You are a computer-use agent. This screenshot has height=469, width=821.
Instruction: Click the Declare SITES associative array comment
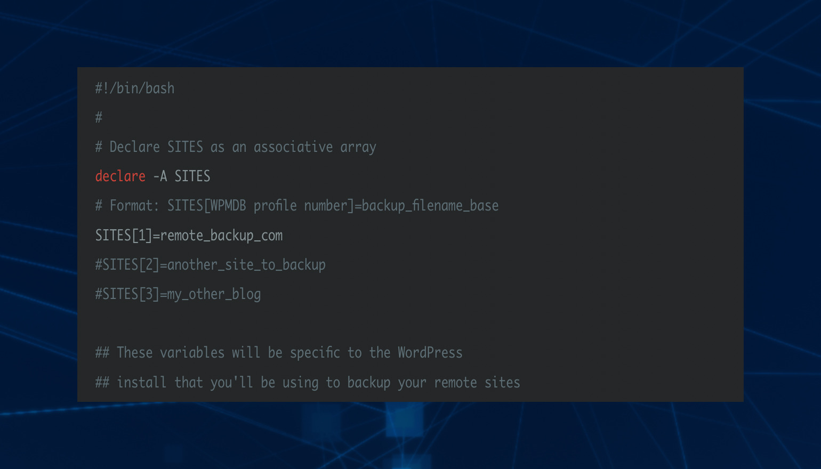236,147
